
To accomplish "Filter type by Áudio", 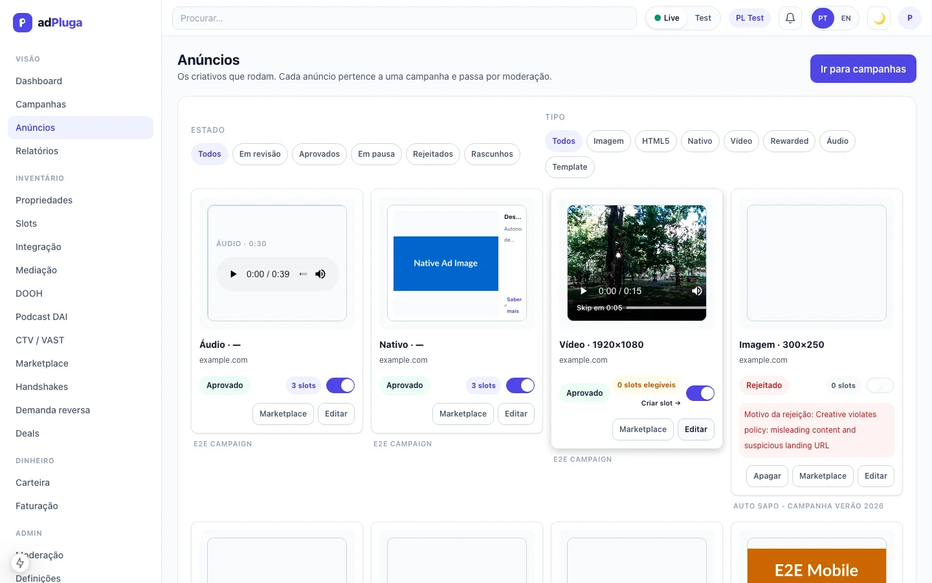I will click(838, 141).
